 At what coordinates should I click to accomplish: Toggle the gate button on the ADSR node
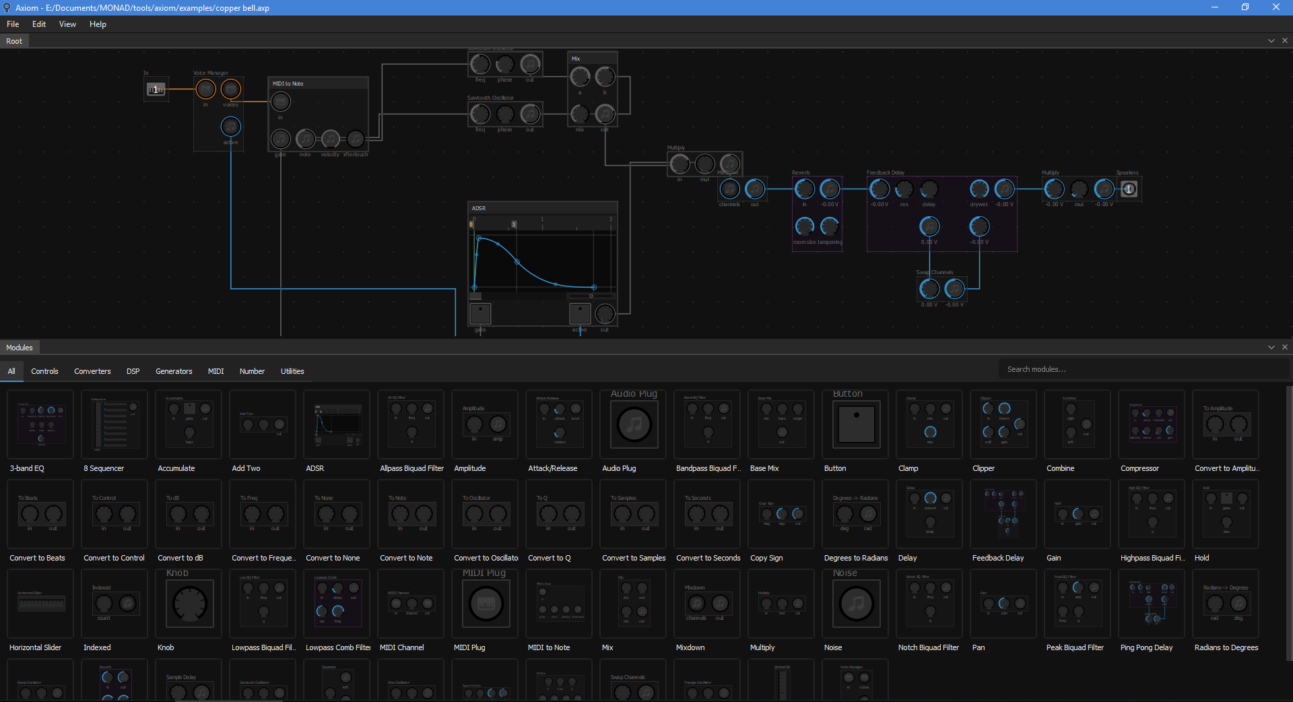[x=480, y=313]
